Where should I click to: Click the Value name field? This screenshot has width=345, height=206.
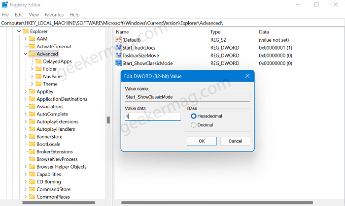pyautogui.click(x=187, y=97)
